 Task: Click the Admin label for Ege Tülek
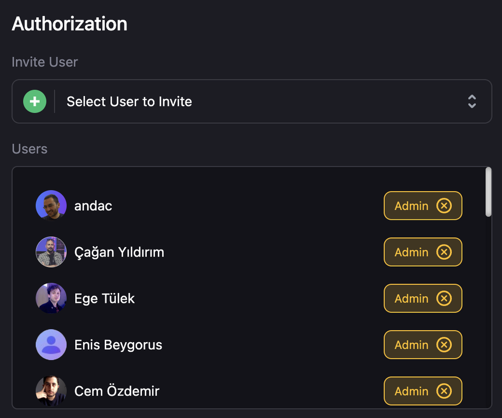click(x=411, y=298)
